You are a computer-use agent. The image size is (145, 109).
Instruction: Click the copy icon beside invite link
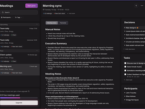(x=29, y=91)
